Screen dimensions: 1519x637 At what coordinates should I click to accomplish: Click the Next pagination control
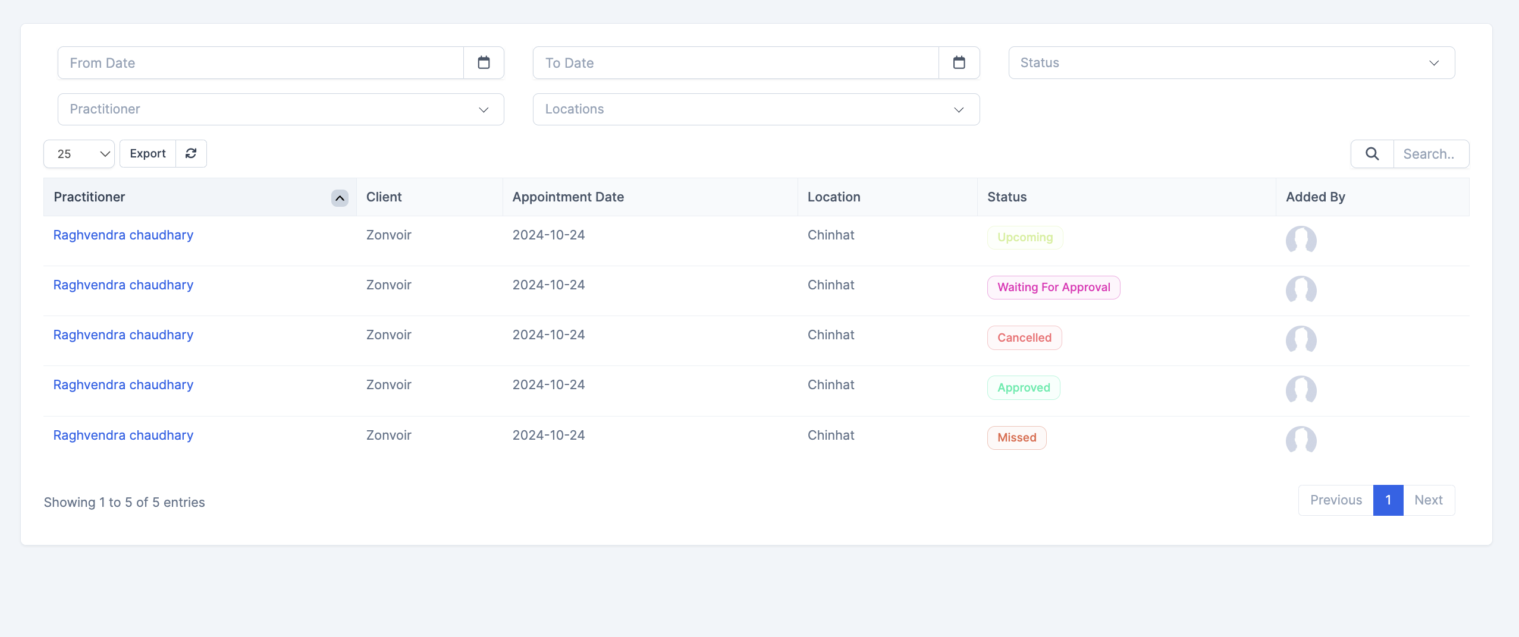click(x=1429, y=500)
